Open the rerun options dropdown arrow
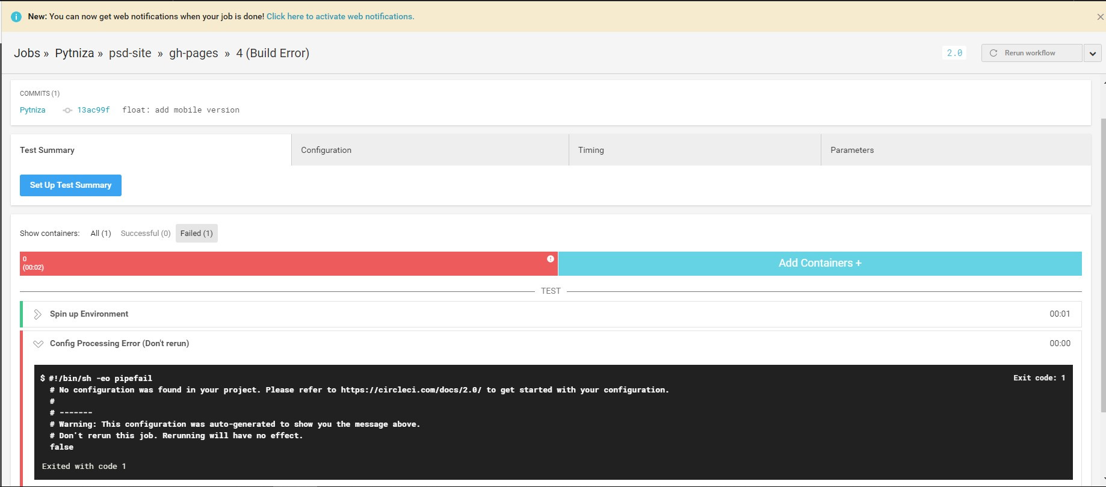1106x487 pixels. pos(1093,53)
